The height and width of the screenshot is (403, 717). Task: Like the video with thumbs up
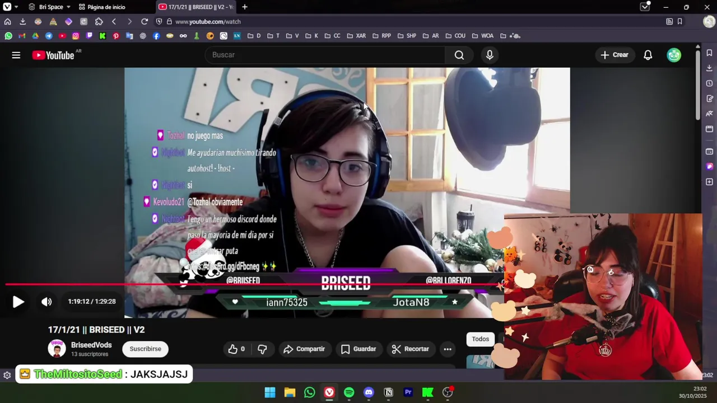pyautogui.click(x=236, y=349)
